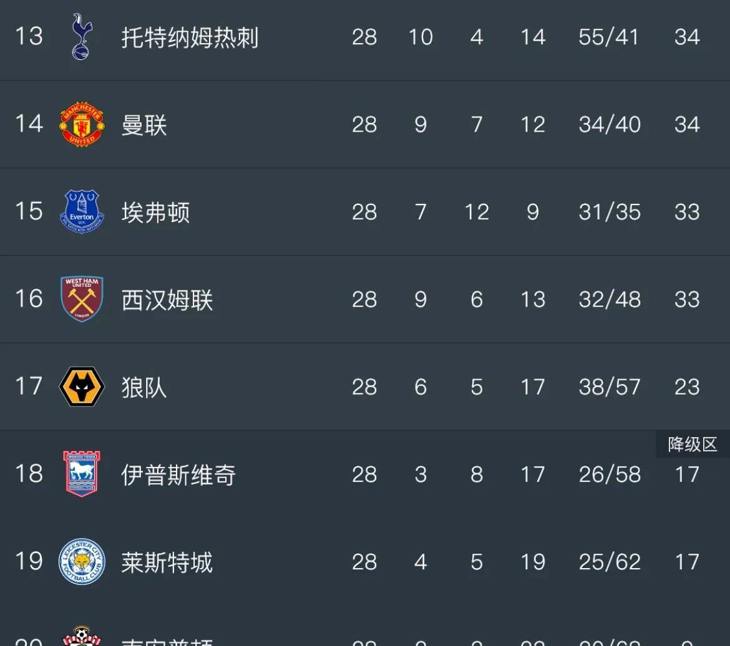Click Everton's 12 draws value
Image resolution: width=730 pixels, height=646 pixels.
[x=477, y=213]
